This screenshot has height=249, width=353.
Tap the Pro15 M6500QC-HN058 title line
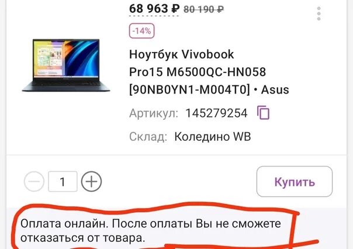pyautogui.click(x=198, y=72)
